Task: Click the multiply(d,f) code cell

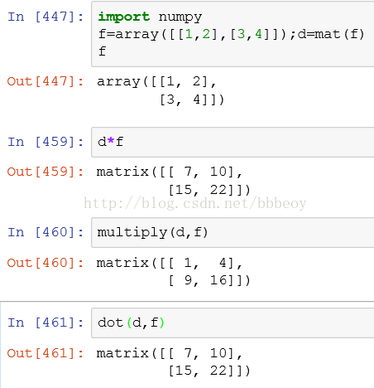Action: (x=233, y=232)
